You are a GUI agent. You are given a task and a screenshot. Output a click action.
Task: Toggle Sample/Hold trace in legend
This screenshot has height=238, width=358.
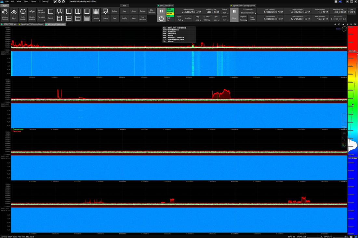point(18,129)
